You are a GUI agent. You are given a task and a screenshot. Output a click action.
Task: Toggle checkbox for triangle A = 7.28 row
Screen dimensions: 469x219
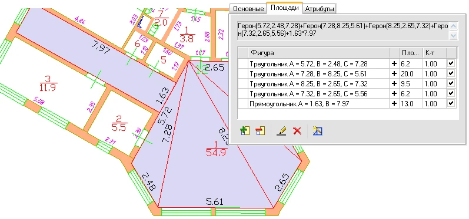pos(451,73)
